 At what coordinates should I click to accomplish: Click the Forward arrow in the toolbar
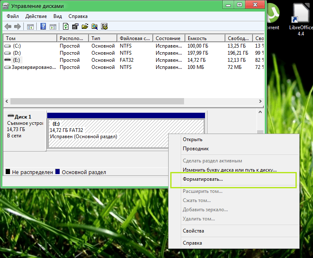coord(18,27)
